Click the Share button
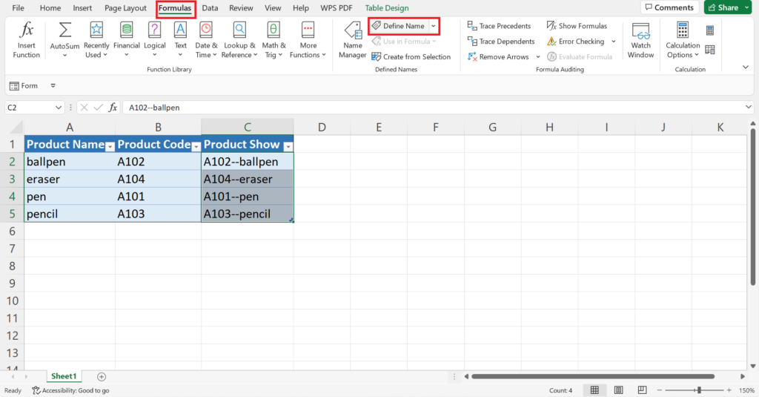This screenshot has width=759, height=397. pos(723,7)
